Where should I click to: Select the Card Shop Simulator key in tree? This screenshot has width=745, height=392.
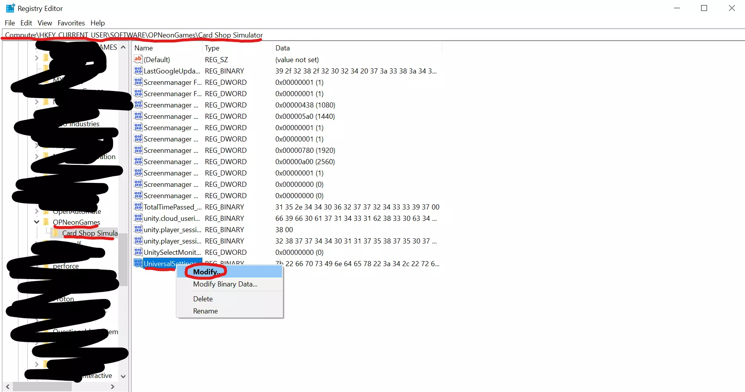[x=90, y=233]
